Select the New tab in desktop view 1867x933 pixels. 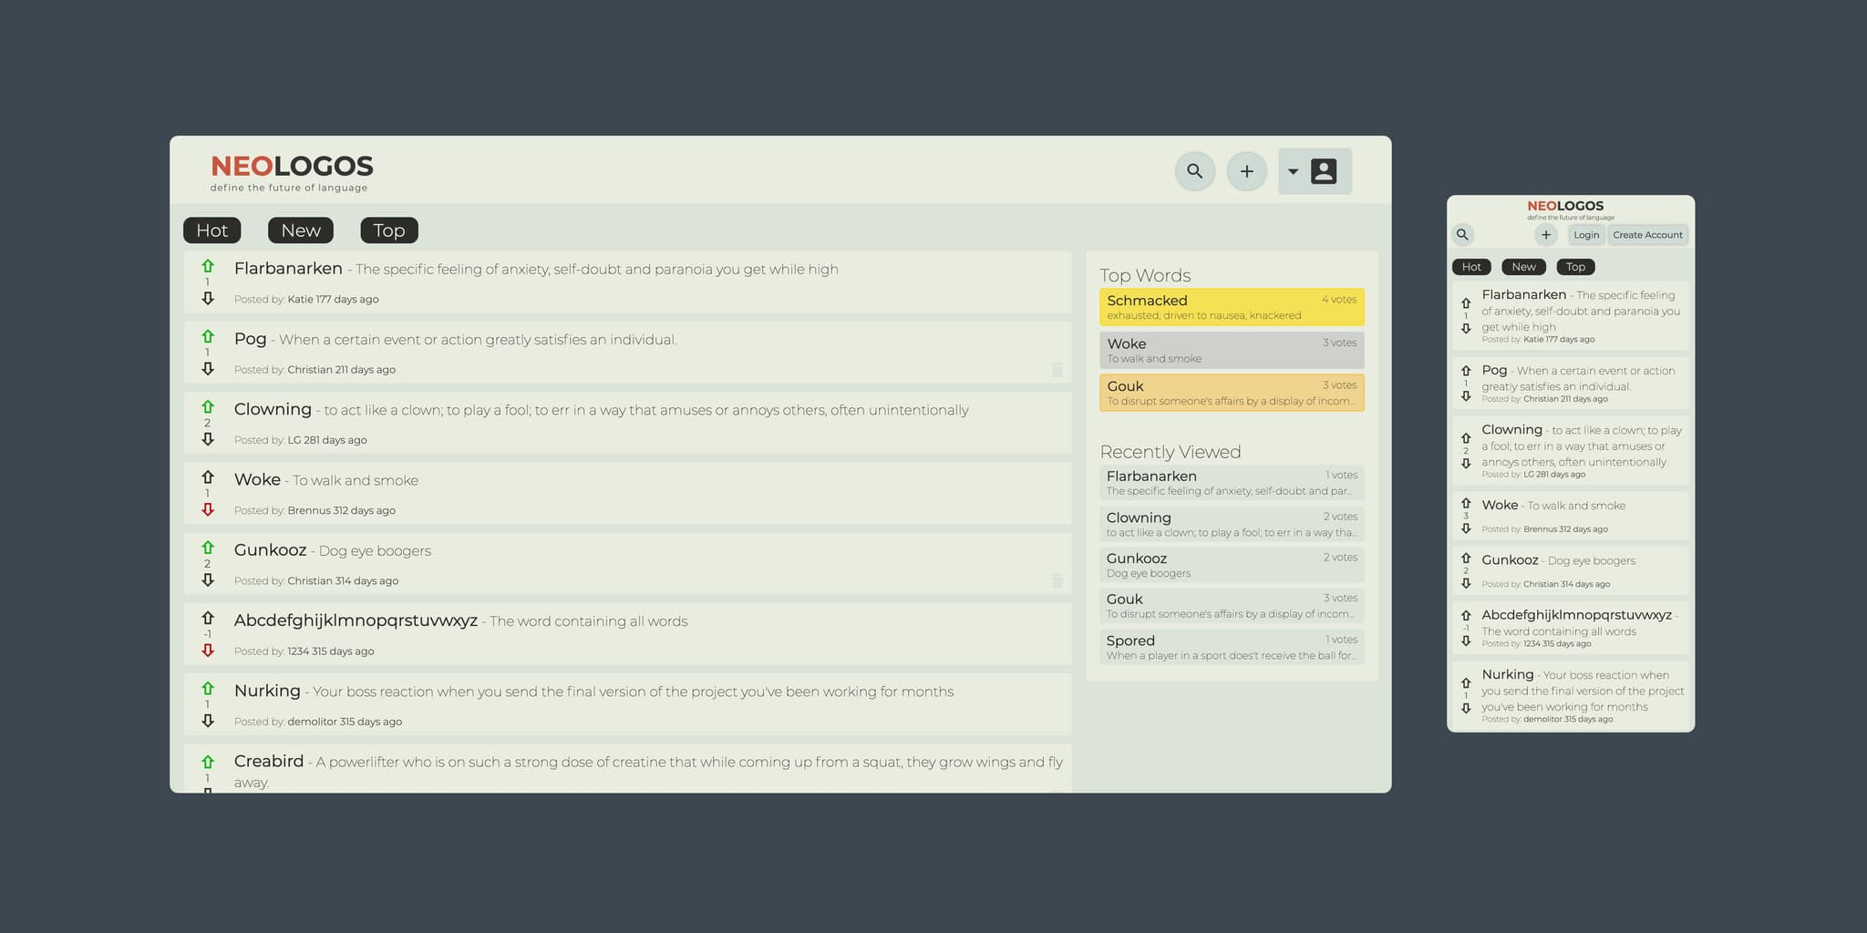click(300, 231)
